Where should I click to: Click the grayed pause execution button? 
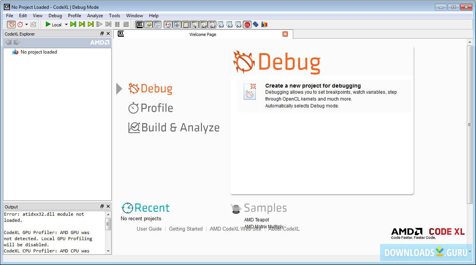117,24
